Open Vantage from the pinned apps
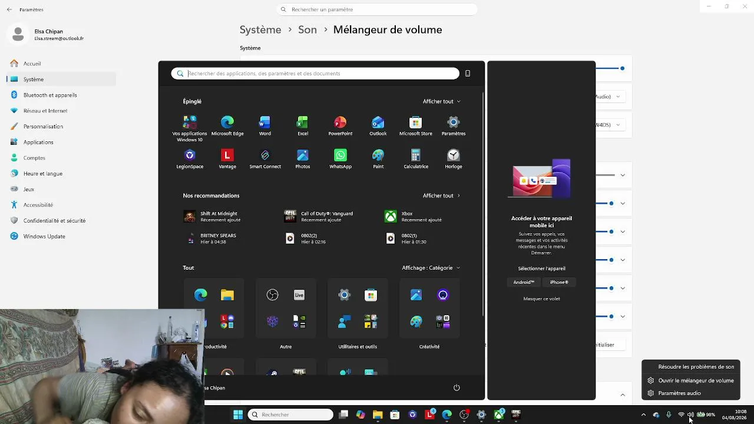Viewport: 754px width, 424px height. click(x=227, y=159)
